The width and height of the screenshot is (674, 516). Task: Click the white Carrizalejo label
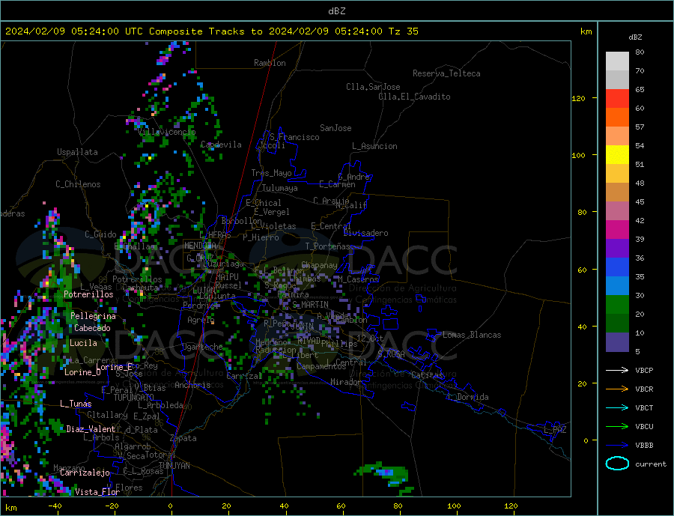[85, 473]
